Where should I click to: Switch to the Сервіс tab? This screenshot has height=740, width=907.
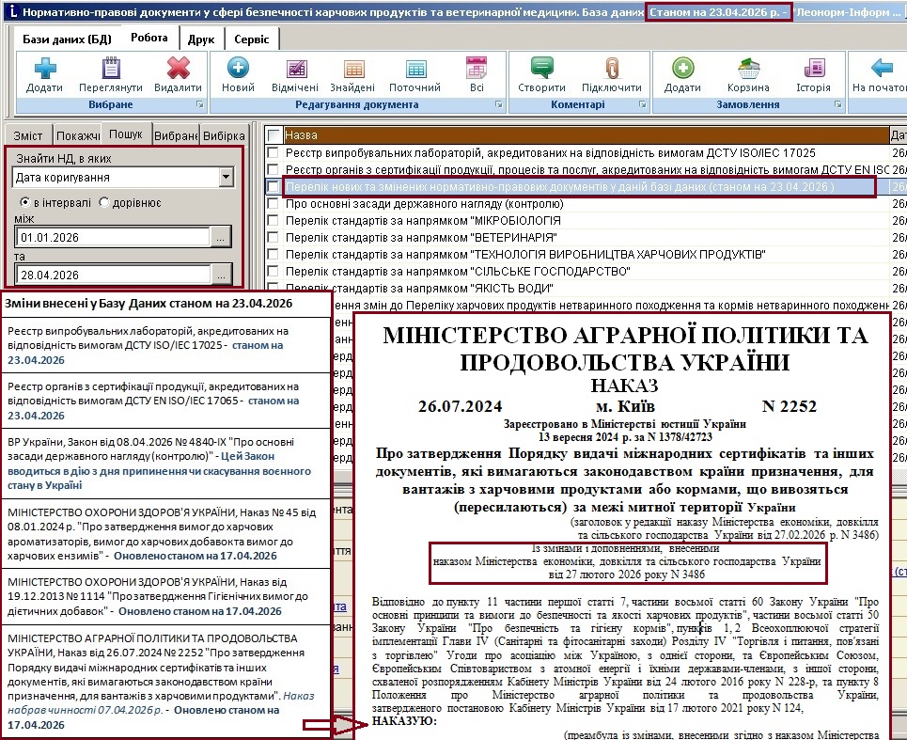click(254, 38)
